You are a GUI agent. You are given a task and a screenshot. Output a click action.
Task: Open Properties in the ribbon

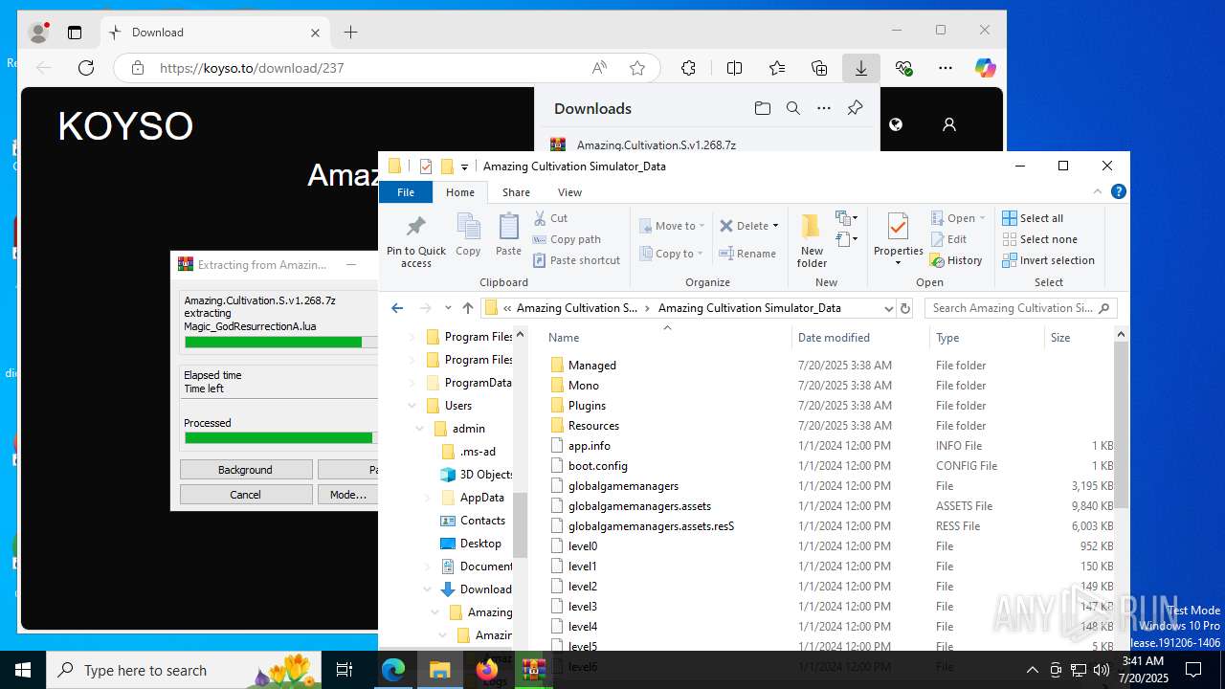[898, 239]
